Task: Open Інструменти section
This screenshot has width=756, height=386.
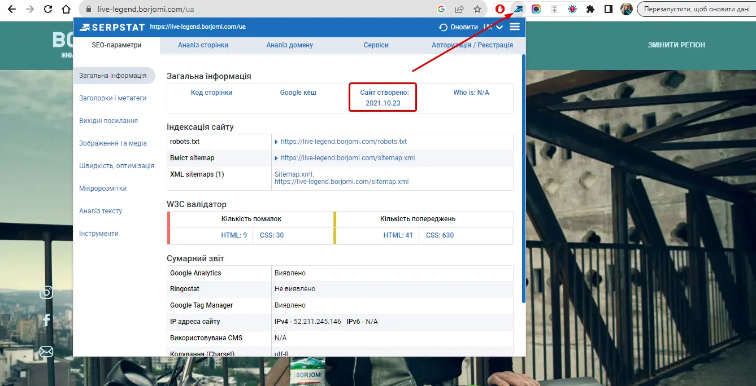Action: pos(99,234)
